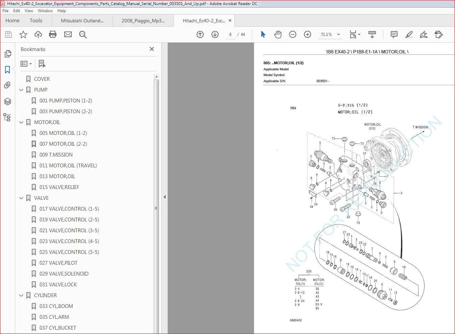Collapse the CYLINDER bookmark group
The width and height of the screenshot is (455, 334).
click(x=21, y=295)
